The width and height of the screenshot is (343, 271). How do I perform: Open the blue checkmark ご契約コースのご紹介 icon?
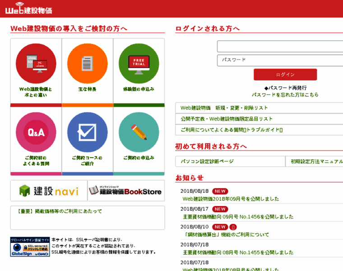click(x=87, y=132)
